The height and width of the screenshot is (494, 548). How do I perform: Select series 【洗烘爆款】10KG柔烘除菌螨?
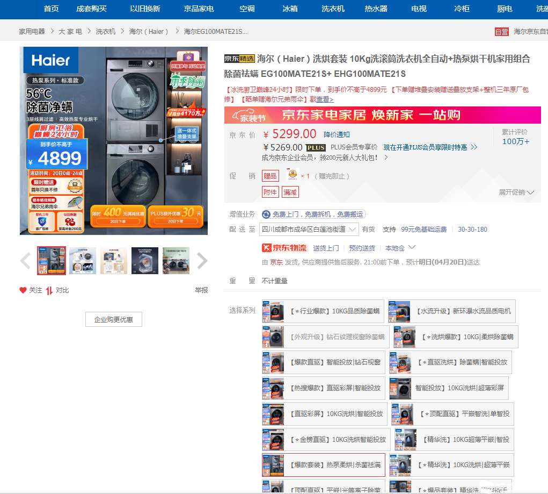point(456,337)
